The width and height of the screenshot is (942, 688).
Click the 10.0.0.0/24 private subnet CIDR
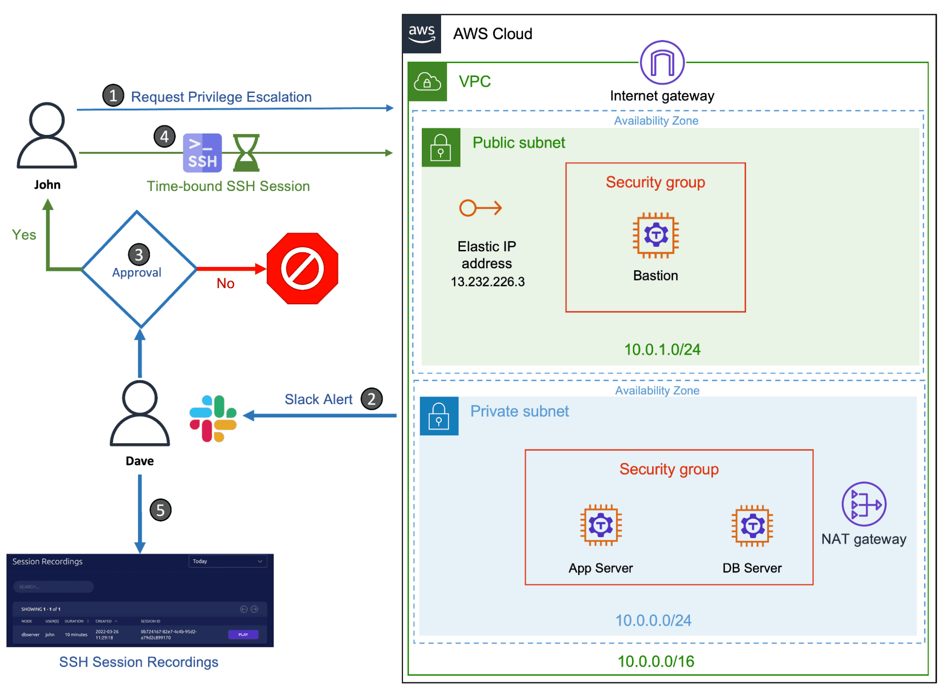point(653,620)
